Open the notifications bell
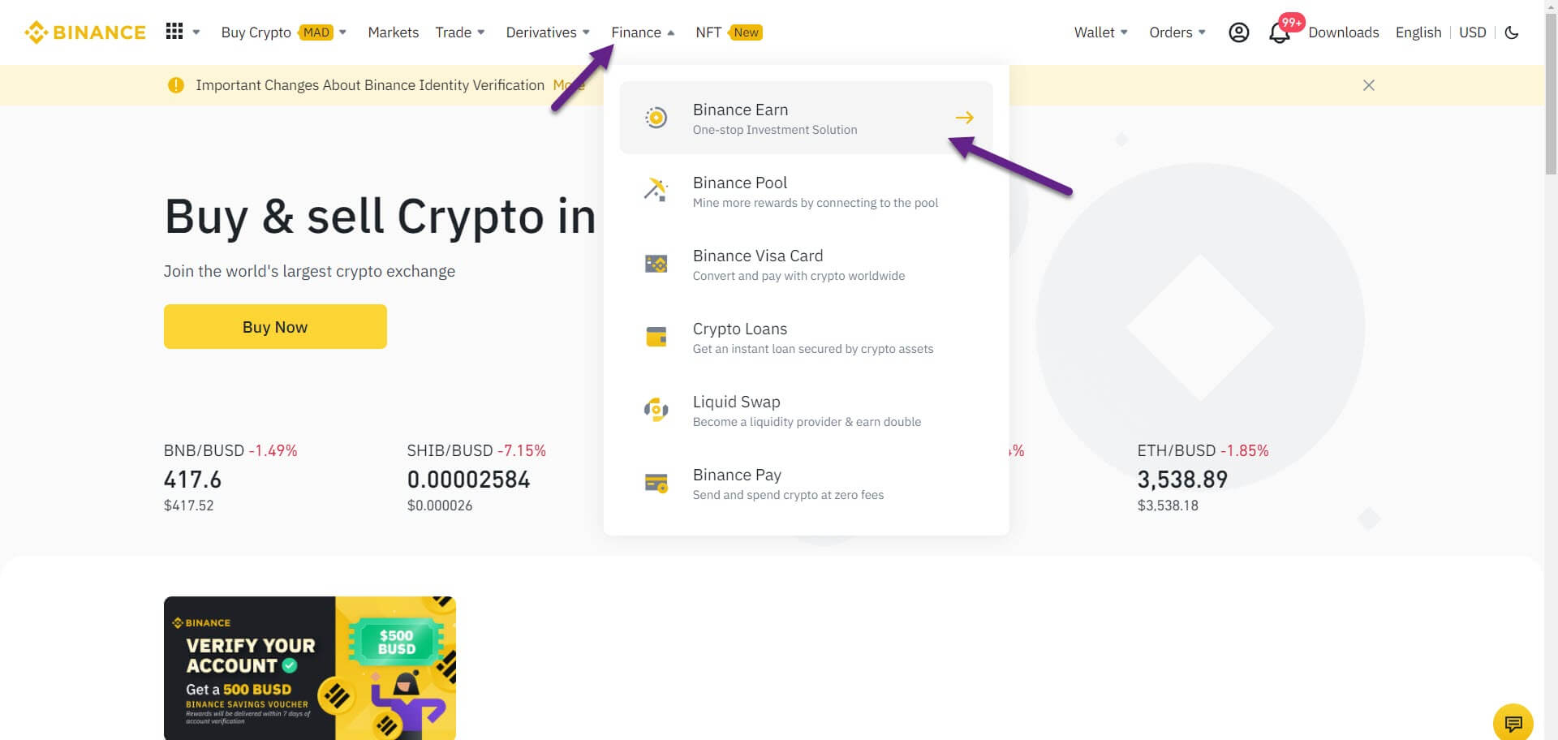The height and width of the screenshot is (740, 1558). tap(1279, 33)
